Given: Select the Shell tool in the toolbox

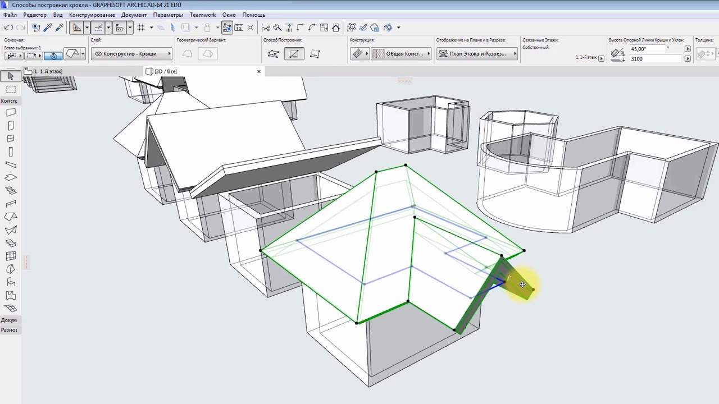Looking at the screenshot, I should coord(11,230).
